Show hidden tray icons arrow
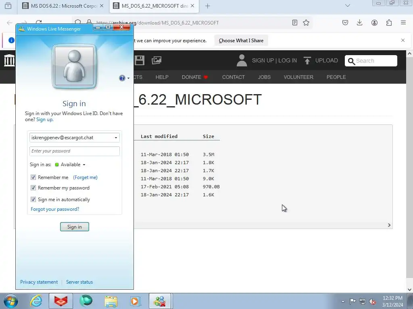Screen dimensions: 413x309 [343, 301]
